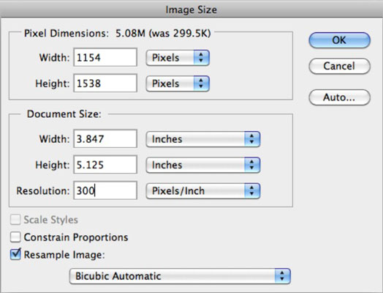The height and width of the screenshot is (293, 383).
Task: Click the Resolution input field
Action: 105,190
